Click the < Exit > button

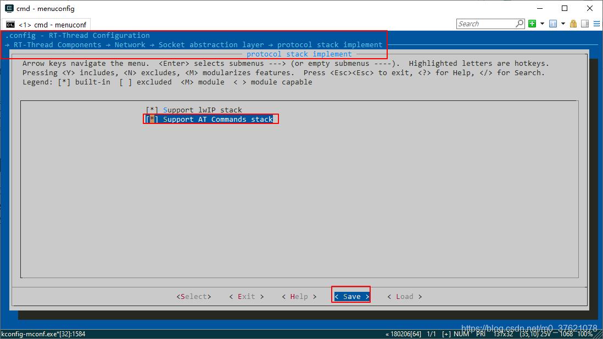(247, 296)
